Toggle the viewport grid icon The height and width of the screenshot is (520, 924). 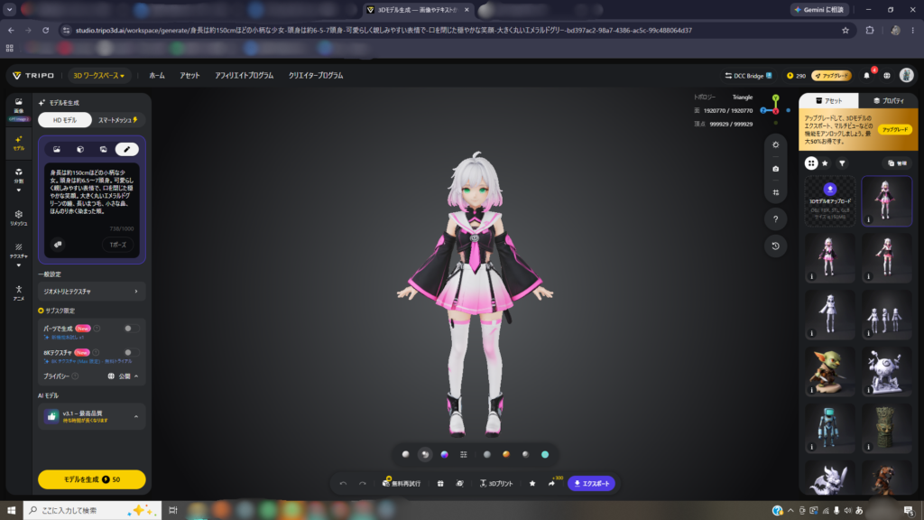[775, 193]
